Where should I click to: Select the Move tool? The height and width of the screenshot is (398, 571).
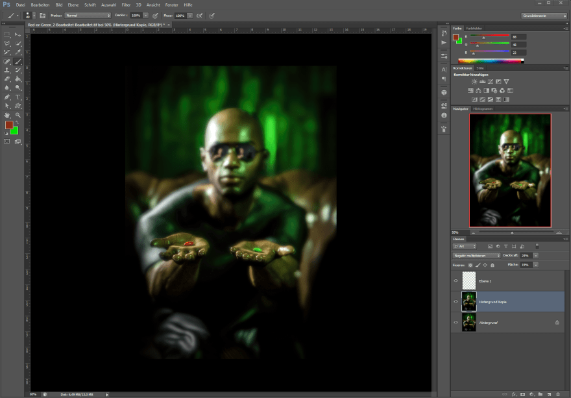click(x=18, y=34)
